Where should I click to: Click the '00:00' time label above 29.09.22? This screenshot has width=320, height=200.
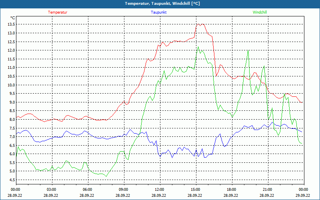coord(304,189)
